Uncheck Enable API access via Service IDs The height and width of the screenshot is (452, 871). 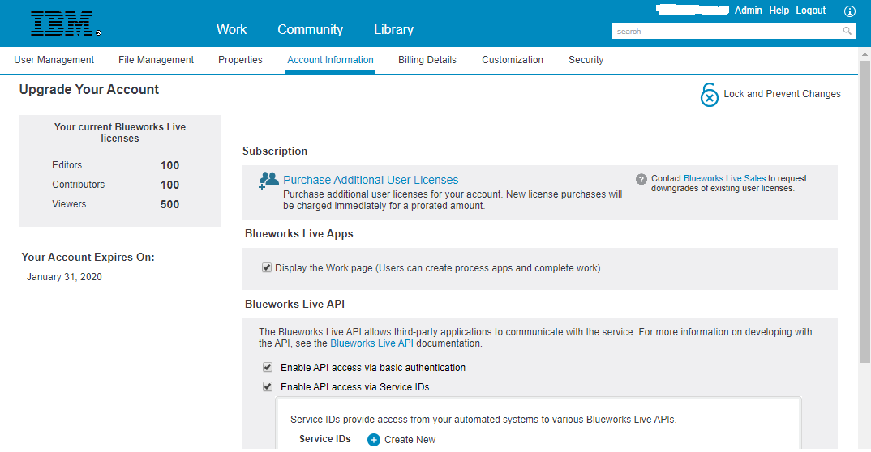[x=268, y=386]
